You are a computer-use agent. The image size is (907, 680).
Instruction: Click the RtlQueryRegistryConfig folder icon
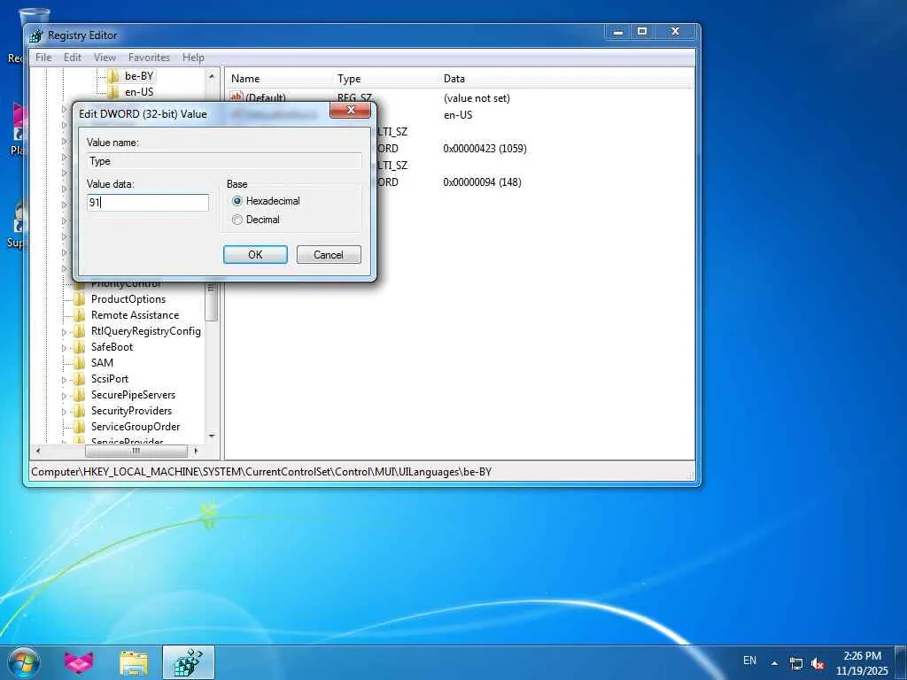(x=79, y=331)
